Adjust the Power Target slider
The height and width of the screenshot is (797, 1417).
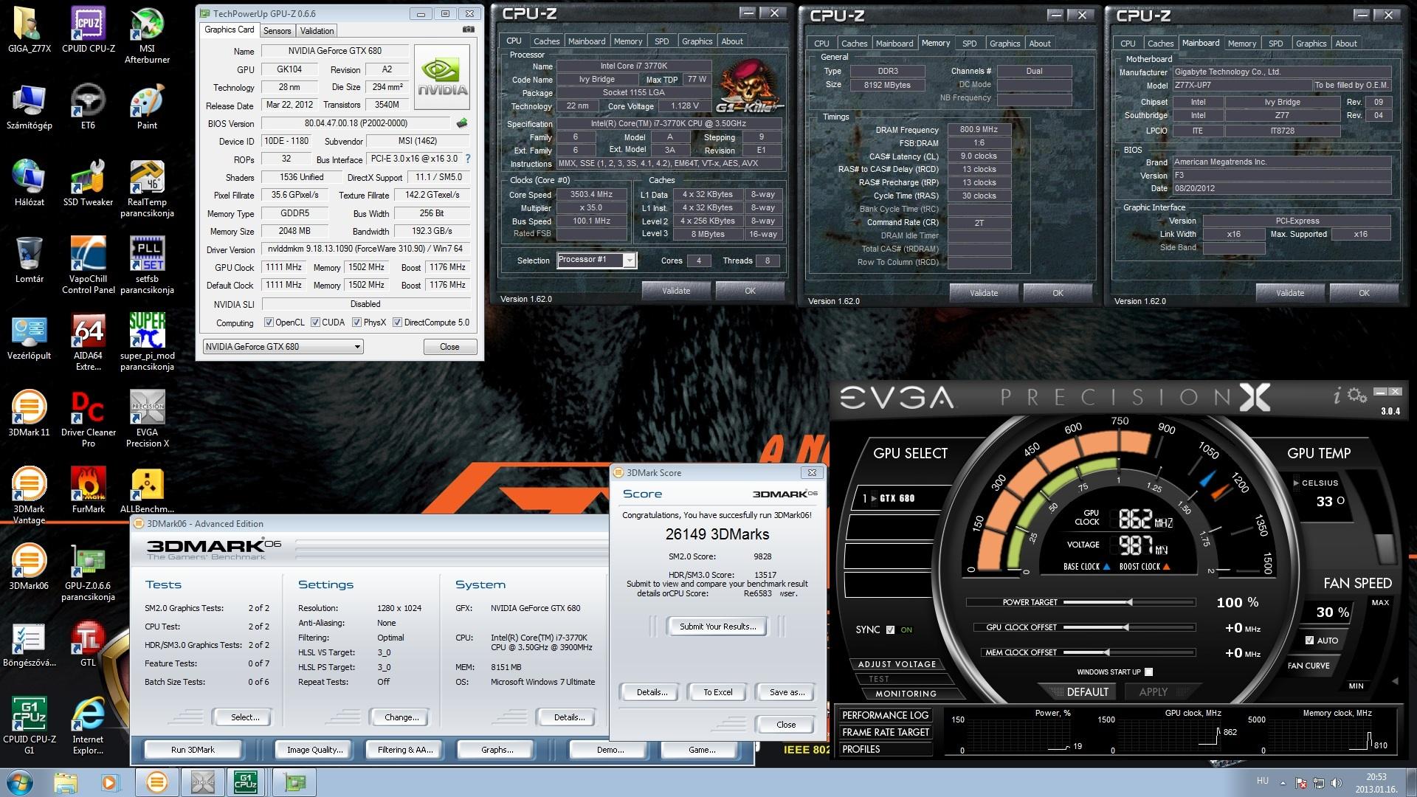point(1129,602)
